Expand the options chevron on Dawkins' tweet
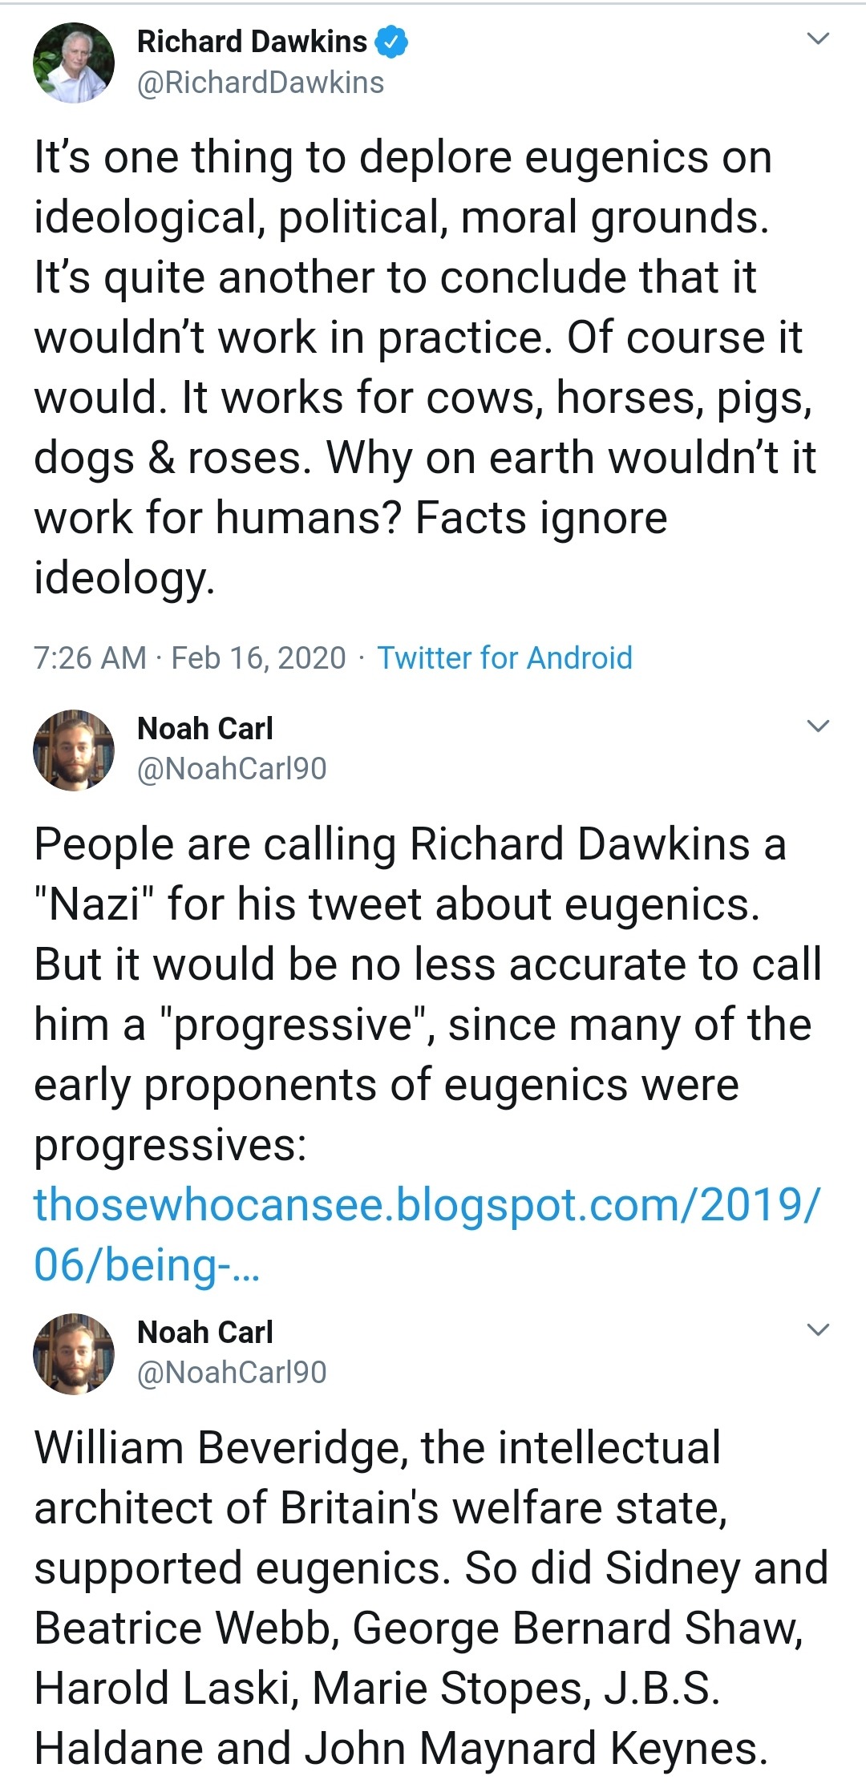 point(817,38)
